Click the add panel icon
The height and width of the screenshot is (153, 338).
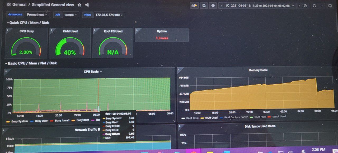[194, 5]
